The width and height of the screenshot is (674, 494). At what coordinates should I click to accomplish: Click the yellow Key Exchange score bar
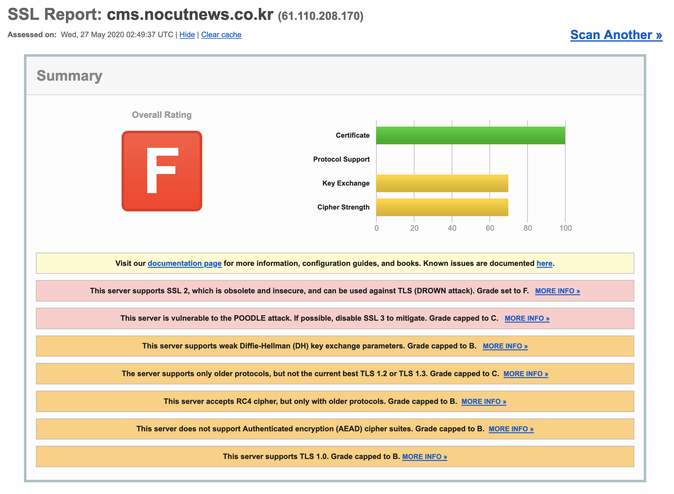click(x=442, y=183)
